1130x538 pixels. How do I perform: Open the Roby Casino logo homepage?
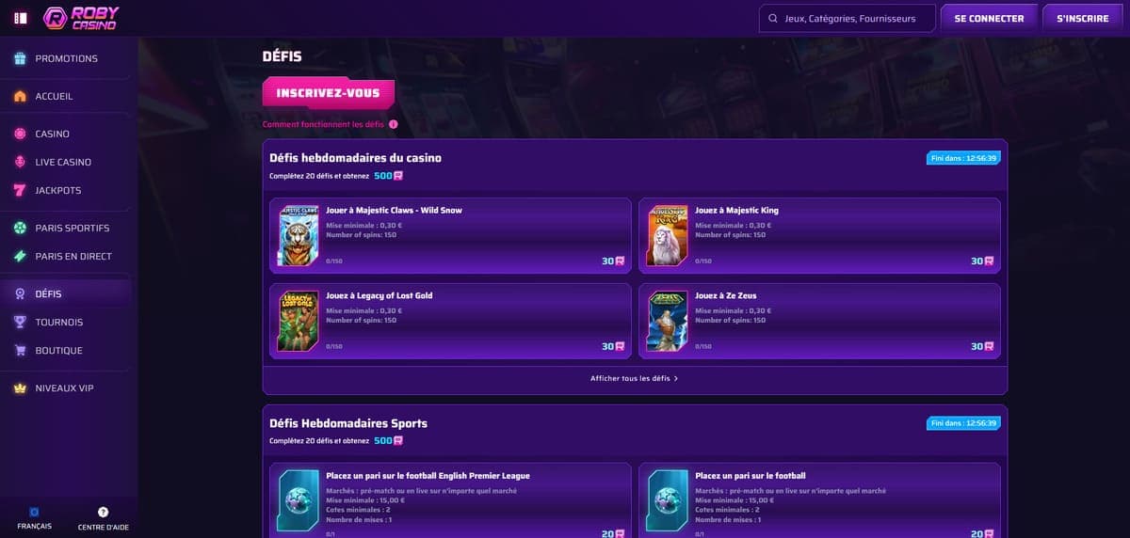82,18
